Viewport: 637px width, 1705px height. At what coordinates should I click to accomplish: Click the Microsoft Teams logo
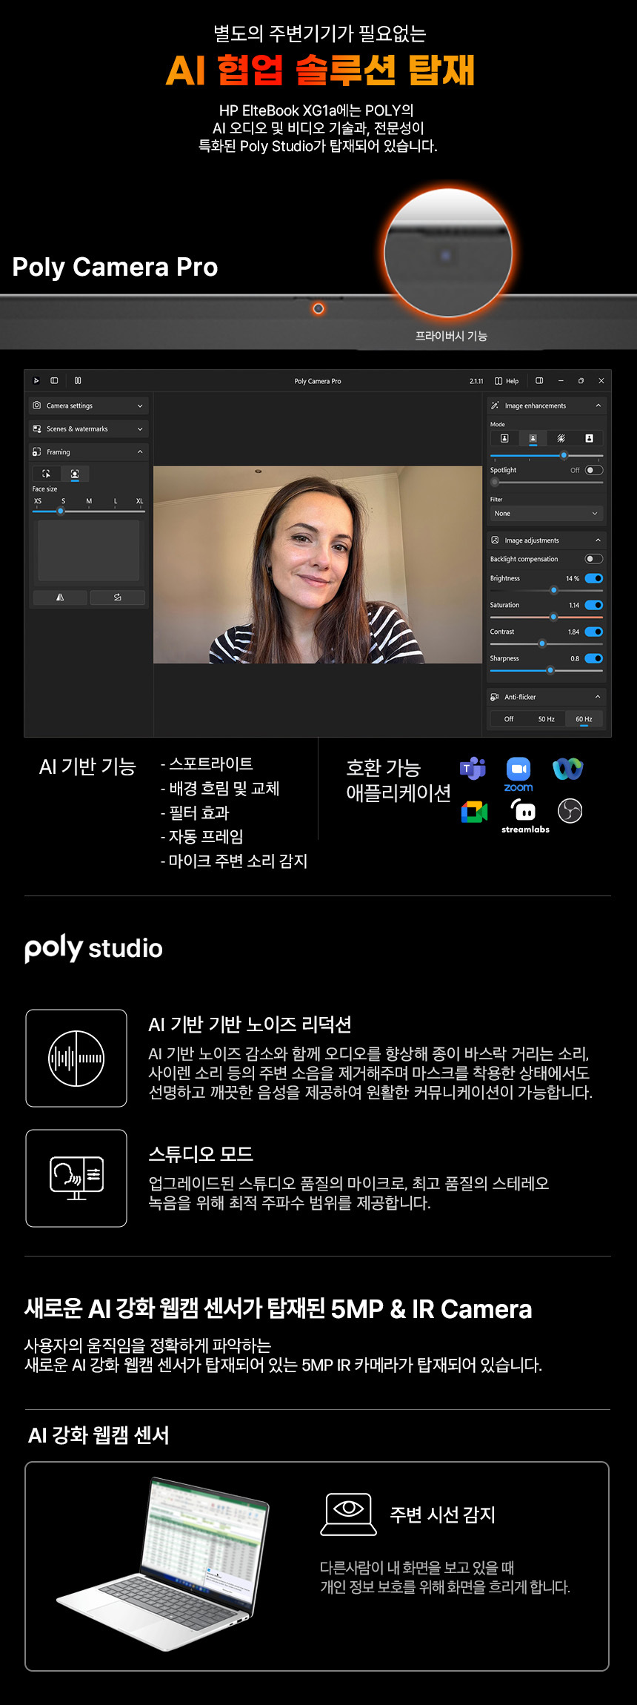coord(473,769)
